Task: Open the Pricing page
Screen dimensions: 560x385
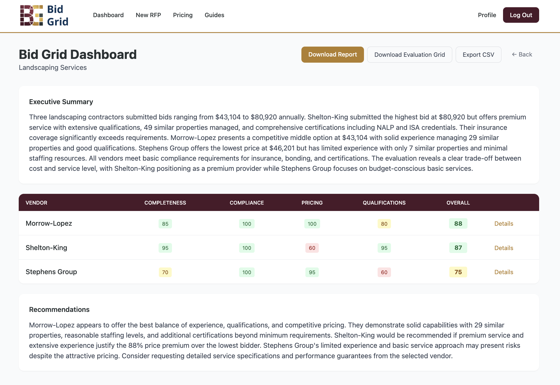Action: [x=183, y=15]
